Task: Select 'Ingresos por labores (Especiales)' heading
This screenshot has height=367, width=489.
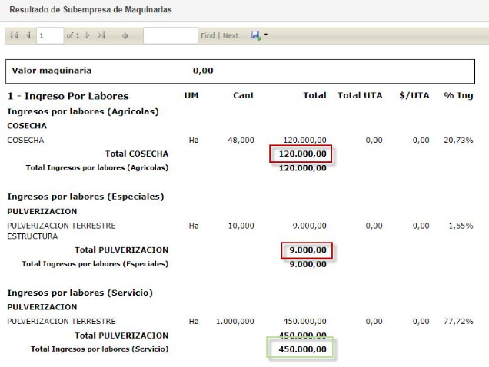Action: point(86,197)
